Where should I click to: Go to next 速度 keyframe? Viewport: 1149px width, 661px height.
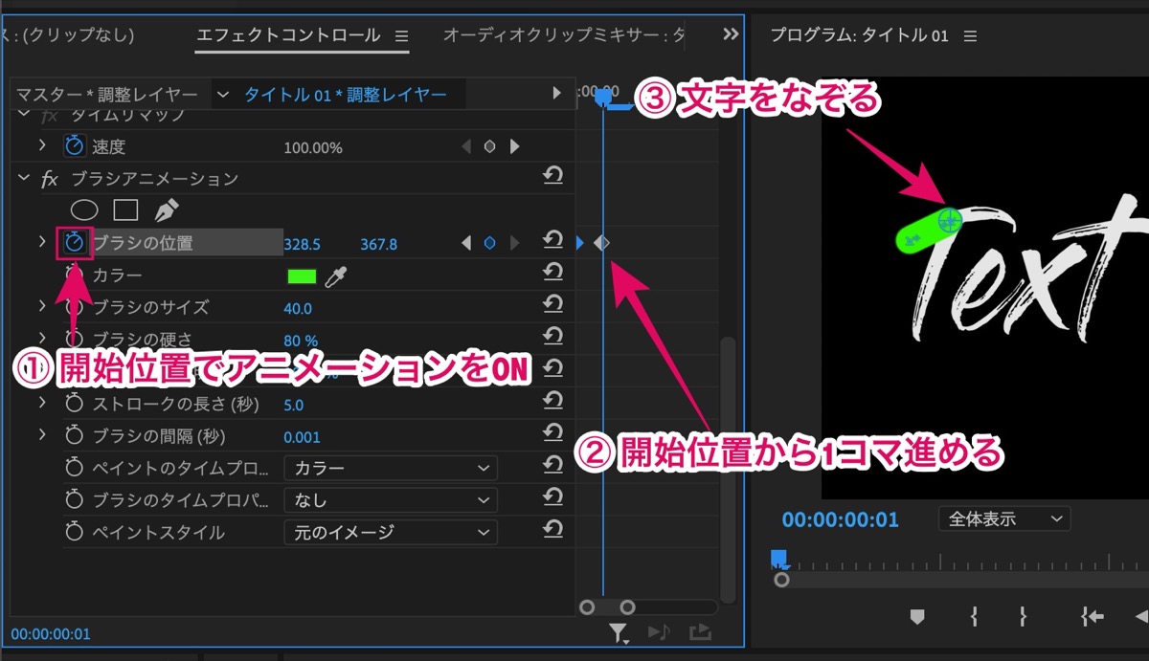coord(514,146)
